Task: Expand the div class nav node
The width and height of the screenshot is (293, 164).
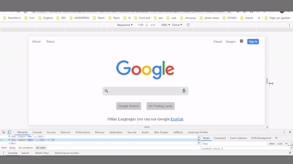Action: (x=9, y=136)
